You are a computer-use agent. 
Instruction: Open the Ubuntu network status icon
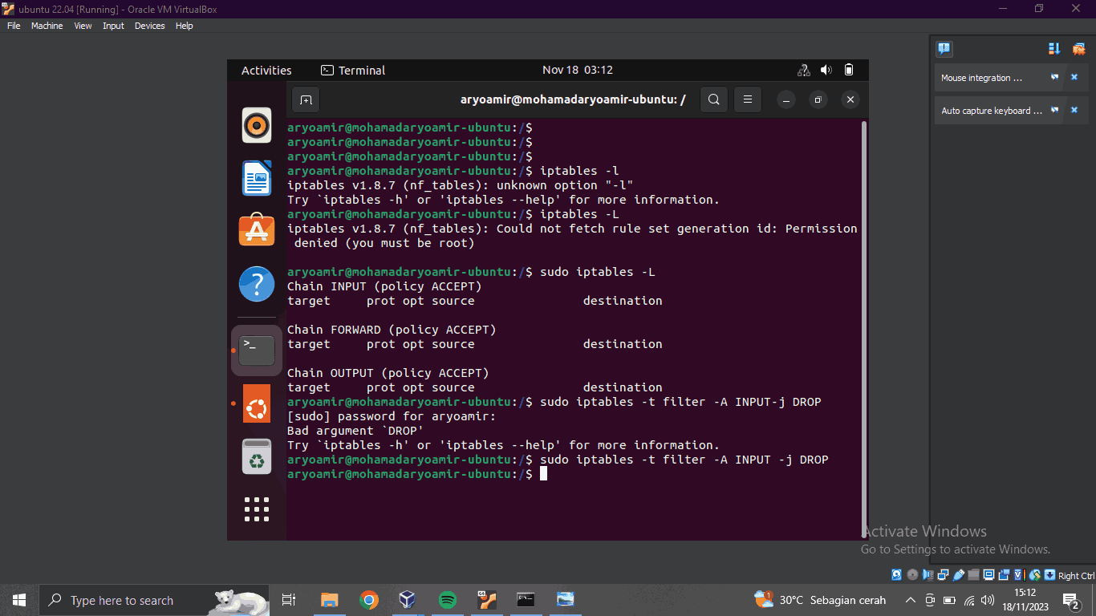(x=804, y=70)
